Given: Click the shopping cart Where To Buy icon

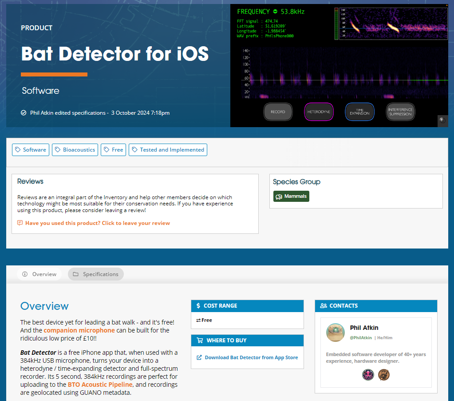Looking at the screenshot, I should tap(200, 341).
